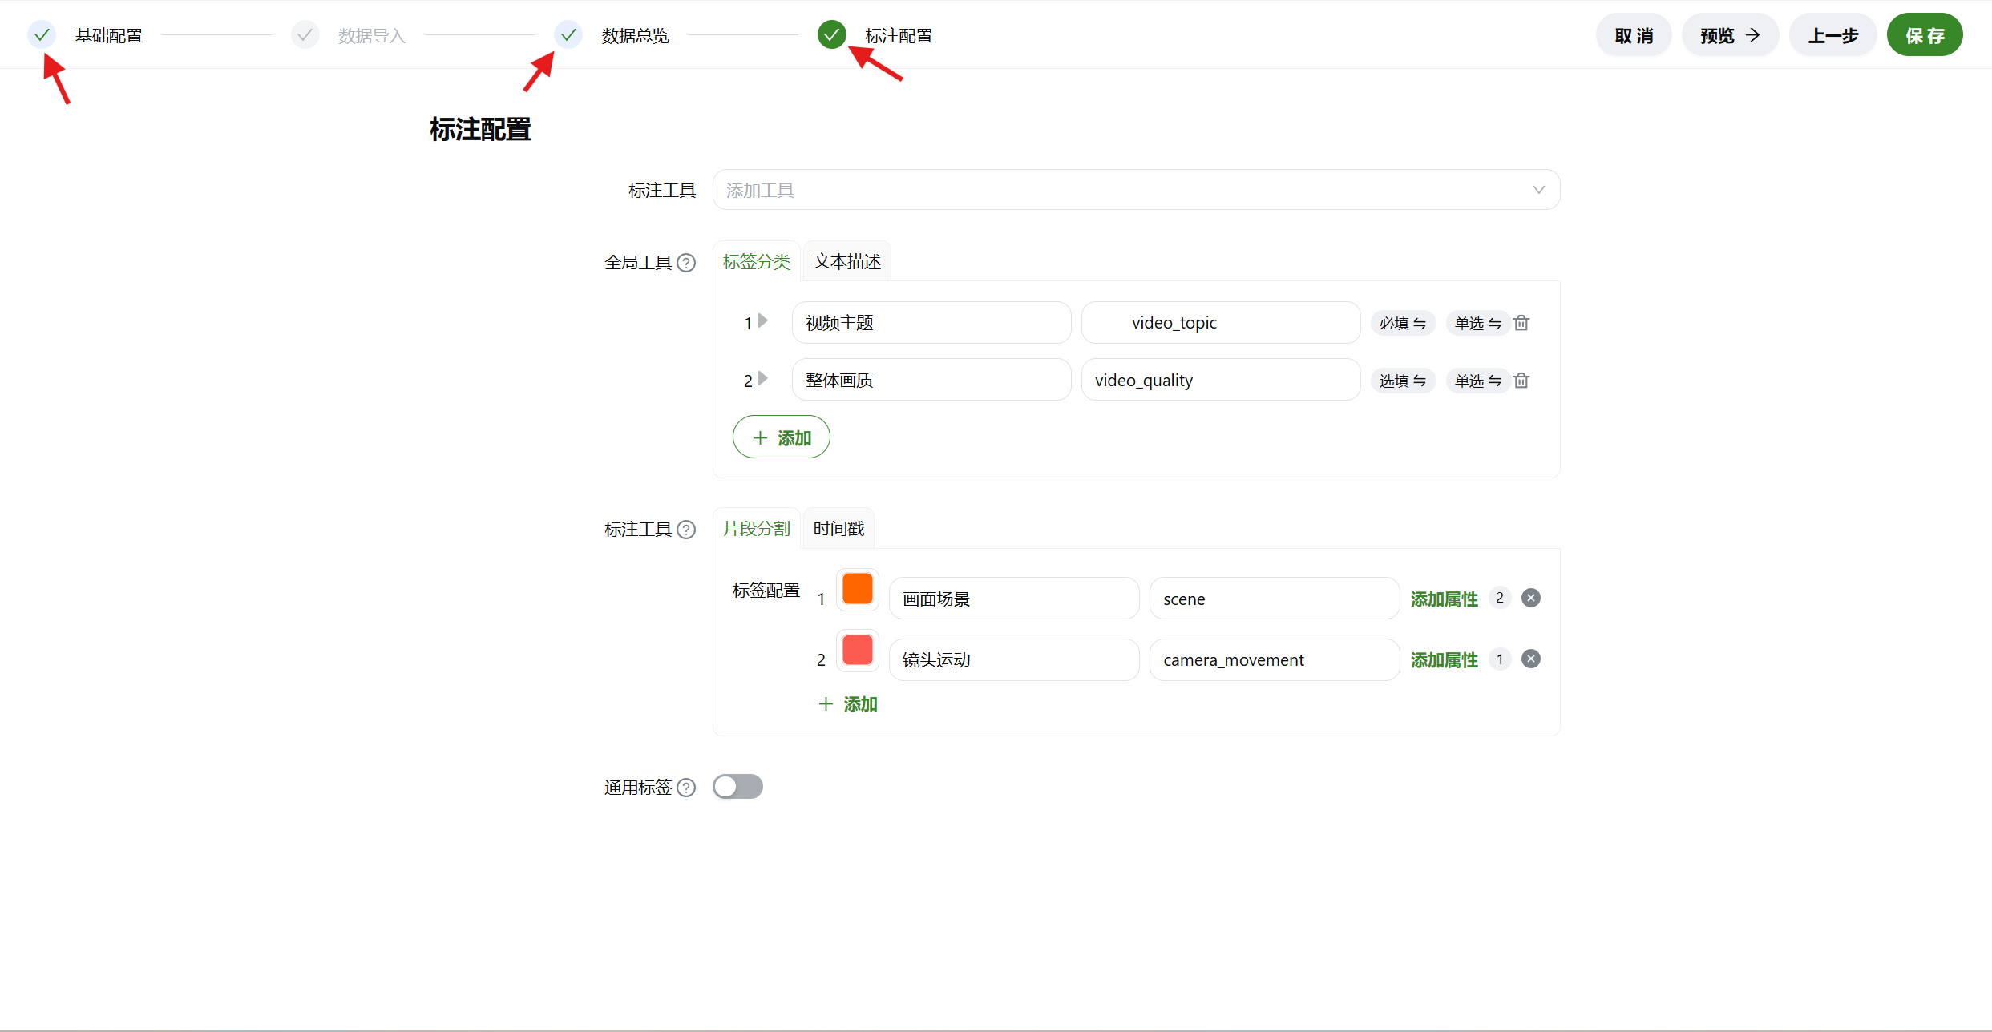
Task: Click help icon next to 全局工具
Action: [x=686, y=263]
